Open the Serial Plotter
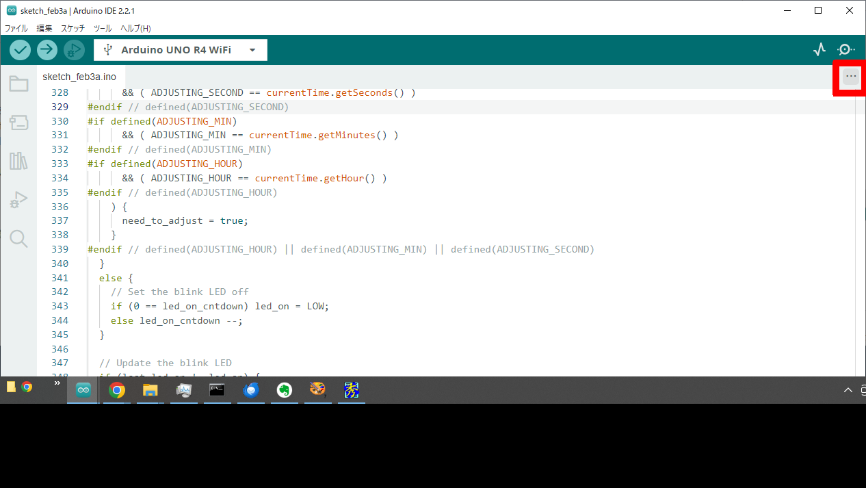The image size is (866, 488). click(819, 49)
